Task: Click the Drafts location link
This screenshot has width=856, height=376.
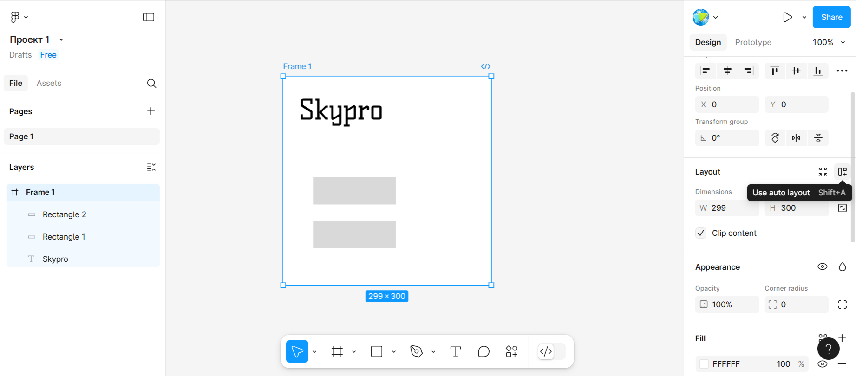Action: click(x=20, y=55)
